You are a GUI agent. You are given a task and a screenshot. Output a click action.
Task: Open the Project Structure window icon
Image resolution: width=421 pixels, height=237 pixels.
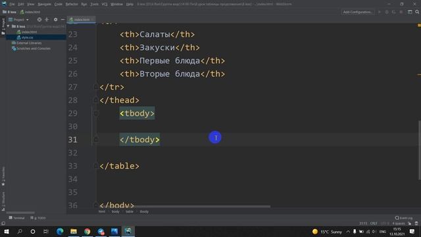(410, 12)
